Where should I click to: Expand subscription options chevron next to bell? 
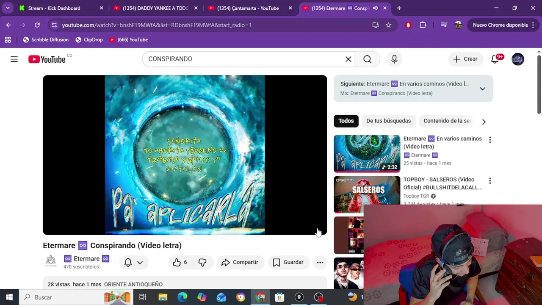tap(140, 263)
